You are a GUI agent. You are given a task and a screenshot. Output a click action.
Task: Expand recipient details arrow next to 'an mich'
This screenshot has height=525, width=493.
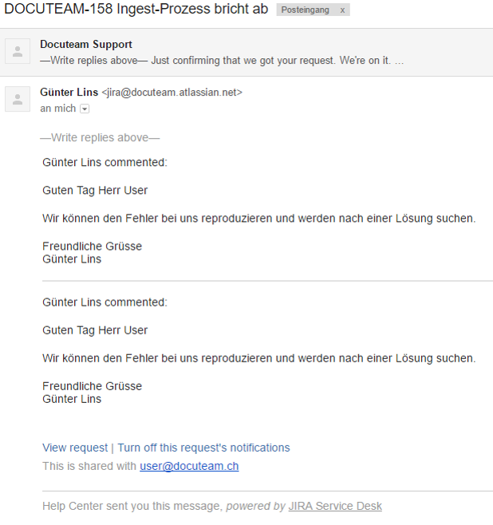(85, 109)
